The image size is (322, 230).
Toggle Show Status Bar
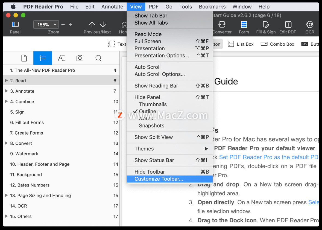point(170,160)
